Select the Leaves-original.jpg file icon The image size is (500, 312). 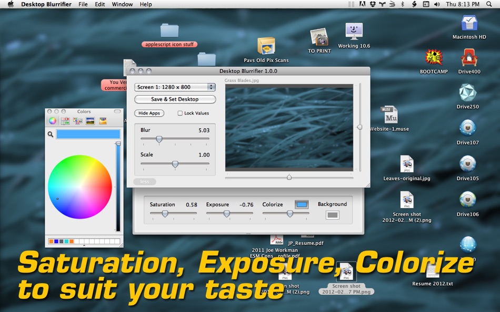point(407,164)
